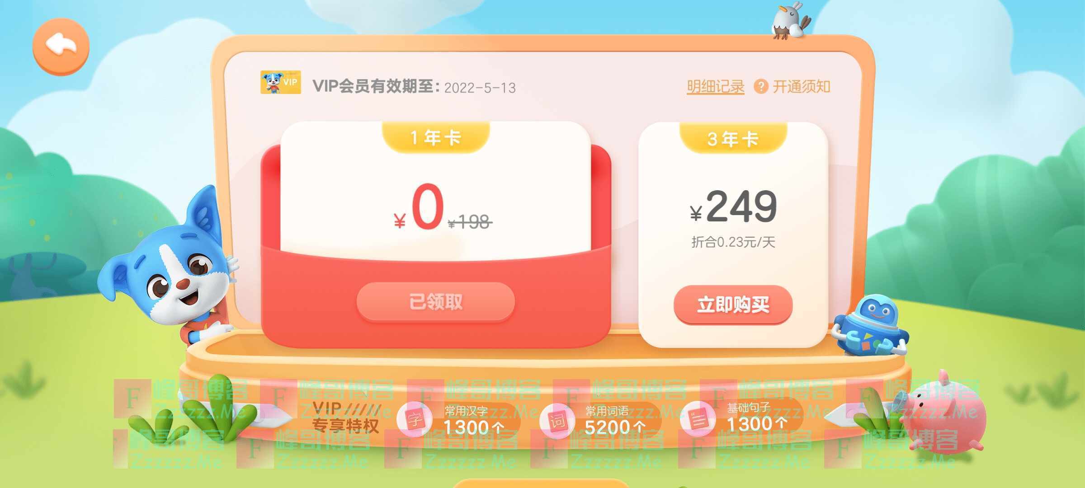Select the ¥0 one-year price card
This screenshot has height=488, width=1085.
pos(436,235)
